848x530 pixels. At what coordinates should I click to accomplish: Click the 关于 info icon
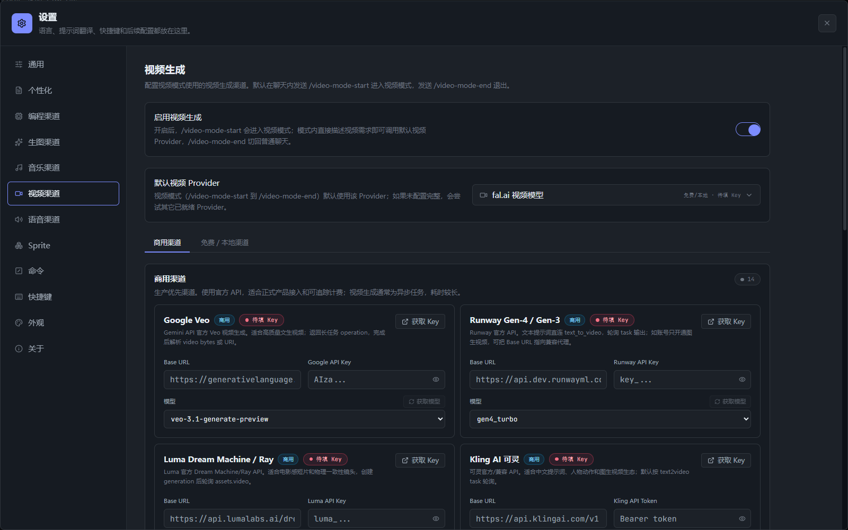[19, 349]
